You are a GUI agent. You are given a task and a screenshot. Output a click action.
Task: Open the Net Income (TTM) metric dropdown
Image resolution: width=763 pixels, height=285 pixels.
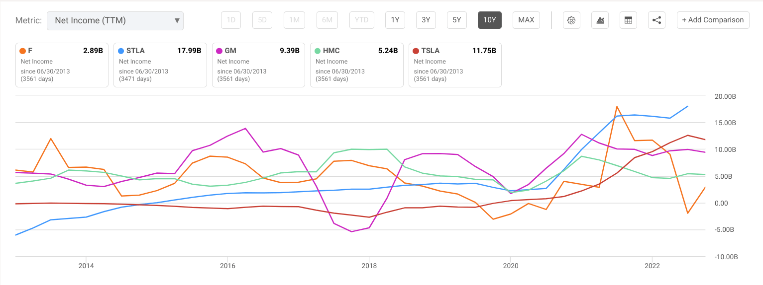click(115, 21)
